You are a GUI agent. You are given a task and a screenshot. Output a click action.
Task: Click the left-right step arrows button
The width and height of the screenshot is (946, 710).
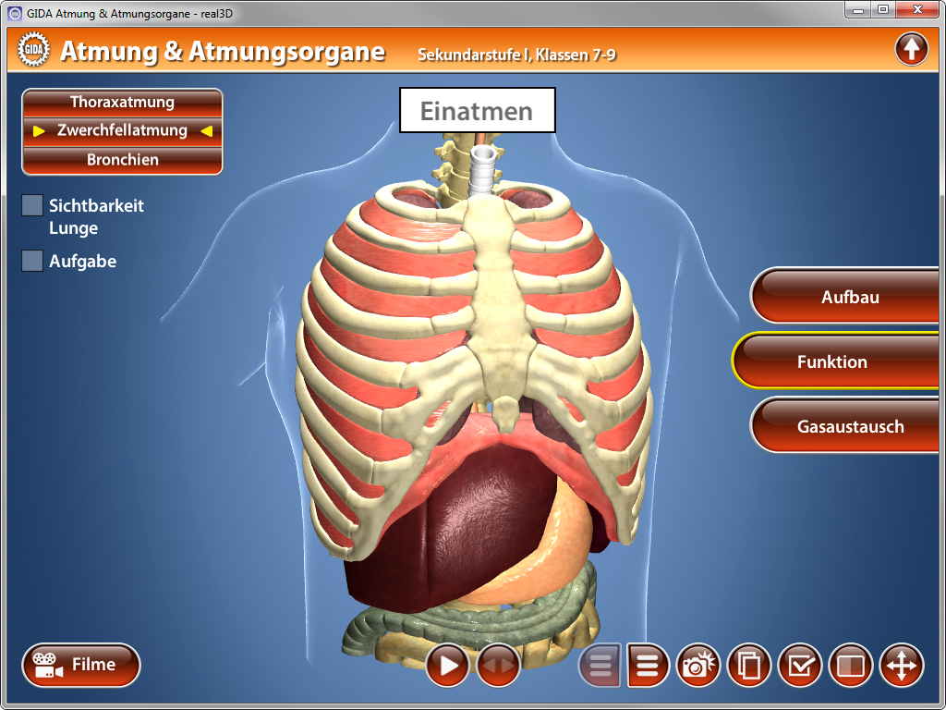pos(498,665)
